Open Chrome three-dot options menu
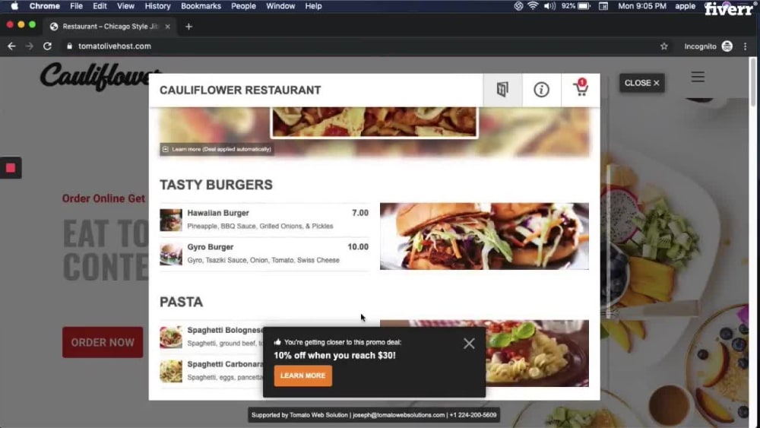760x428 pixels. [x=745, y=46]
